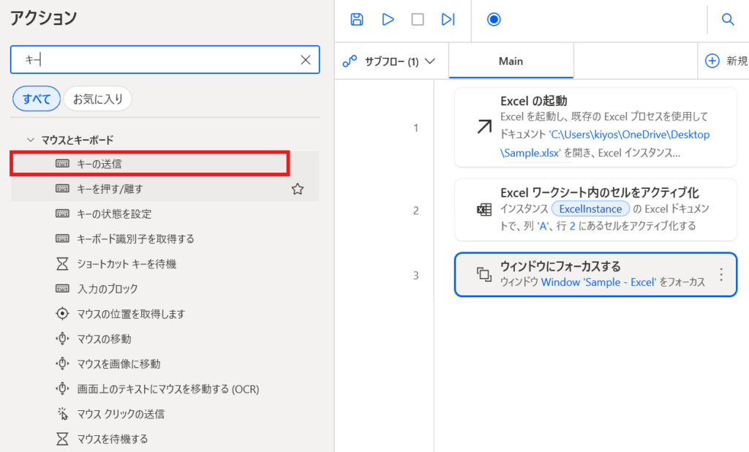Click the ExcelInstance variable chip
The image size is (749, 452).
(590, 208)
